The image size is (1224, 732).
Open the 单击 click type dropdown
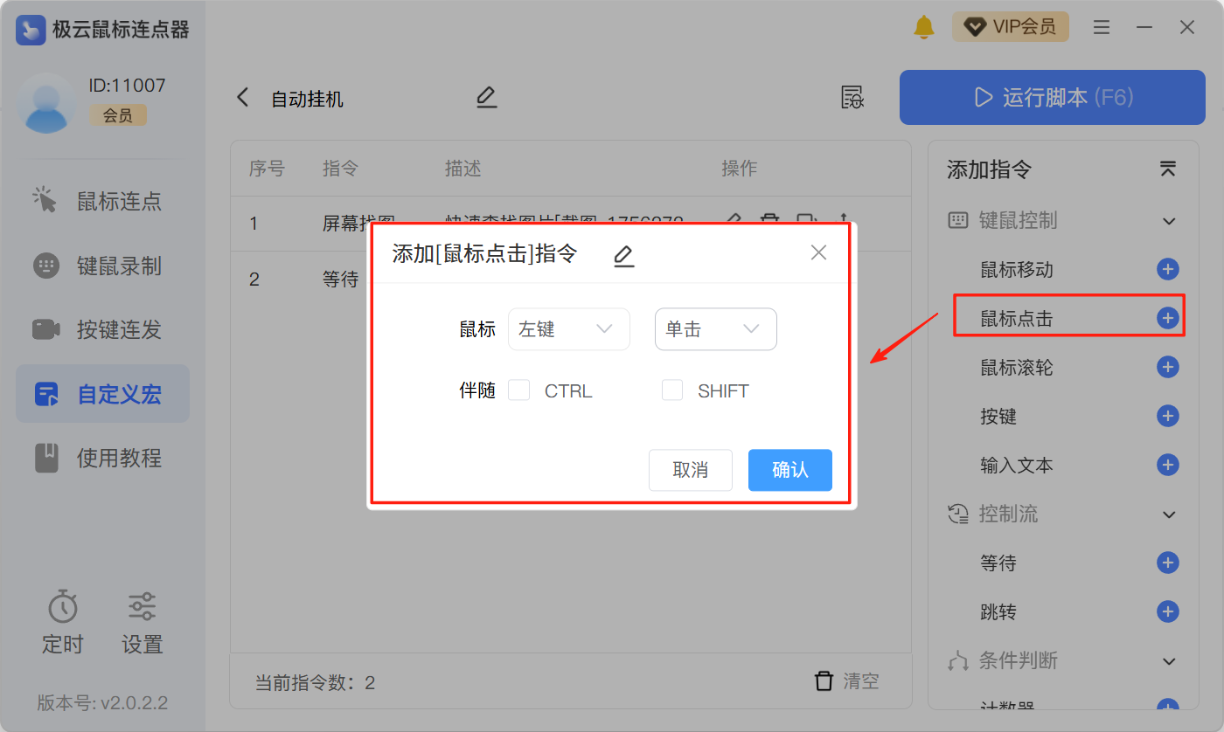715,329
